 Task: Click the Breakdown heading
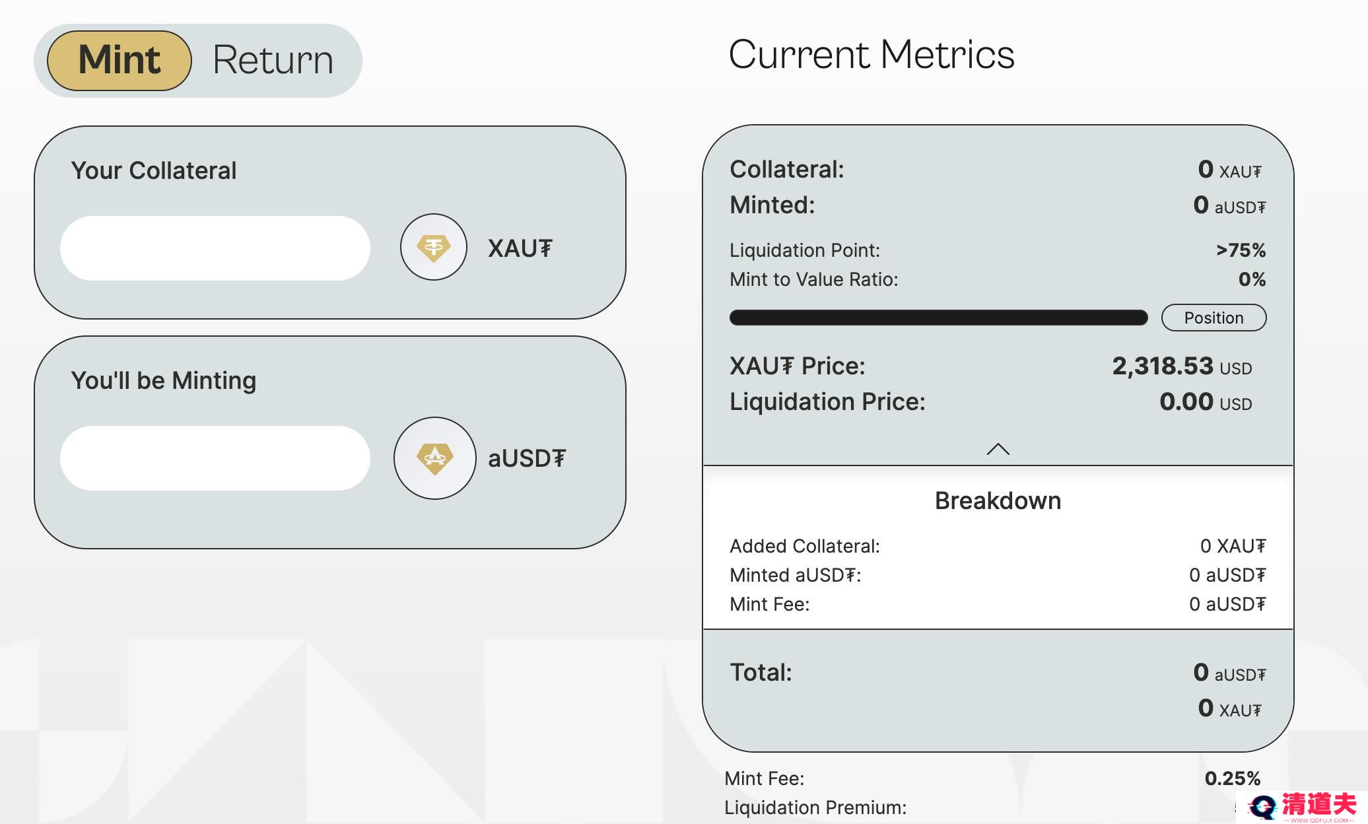tap(998, 500)
